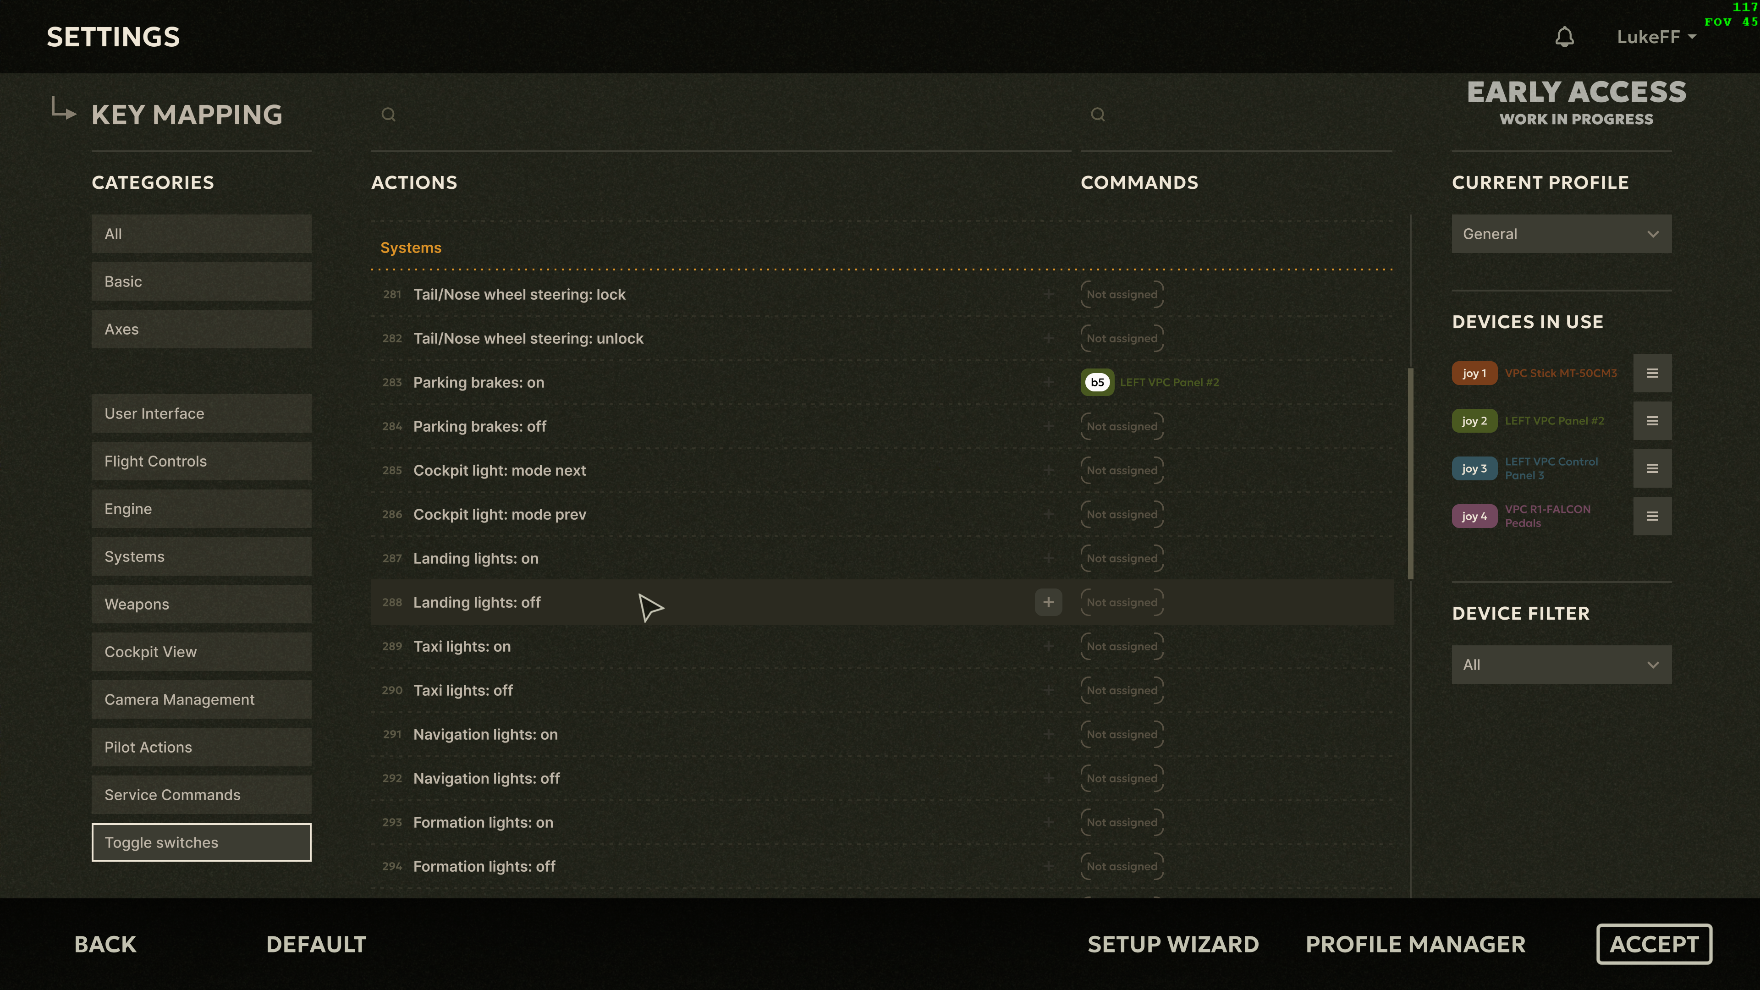Expand the Current Profile General dropdown
The image size is (1760, 990).
(1561, 234)
